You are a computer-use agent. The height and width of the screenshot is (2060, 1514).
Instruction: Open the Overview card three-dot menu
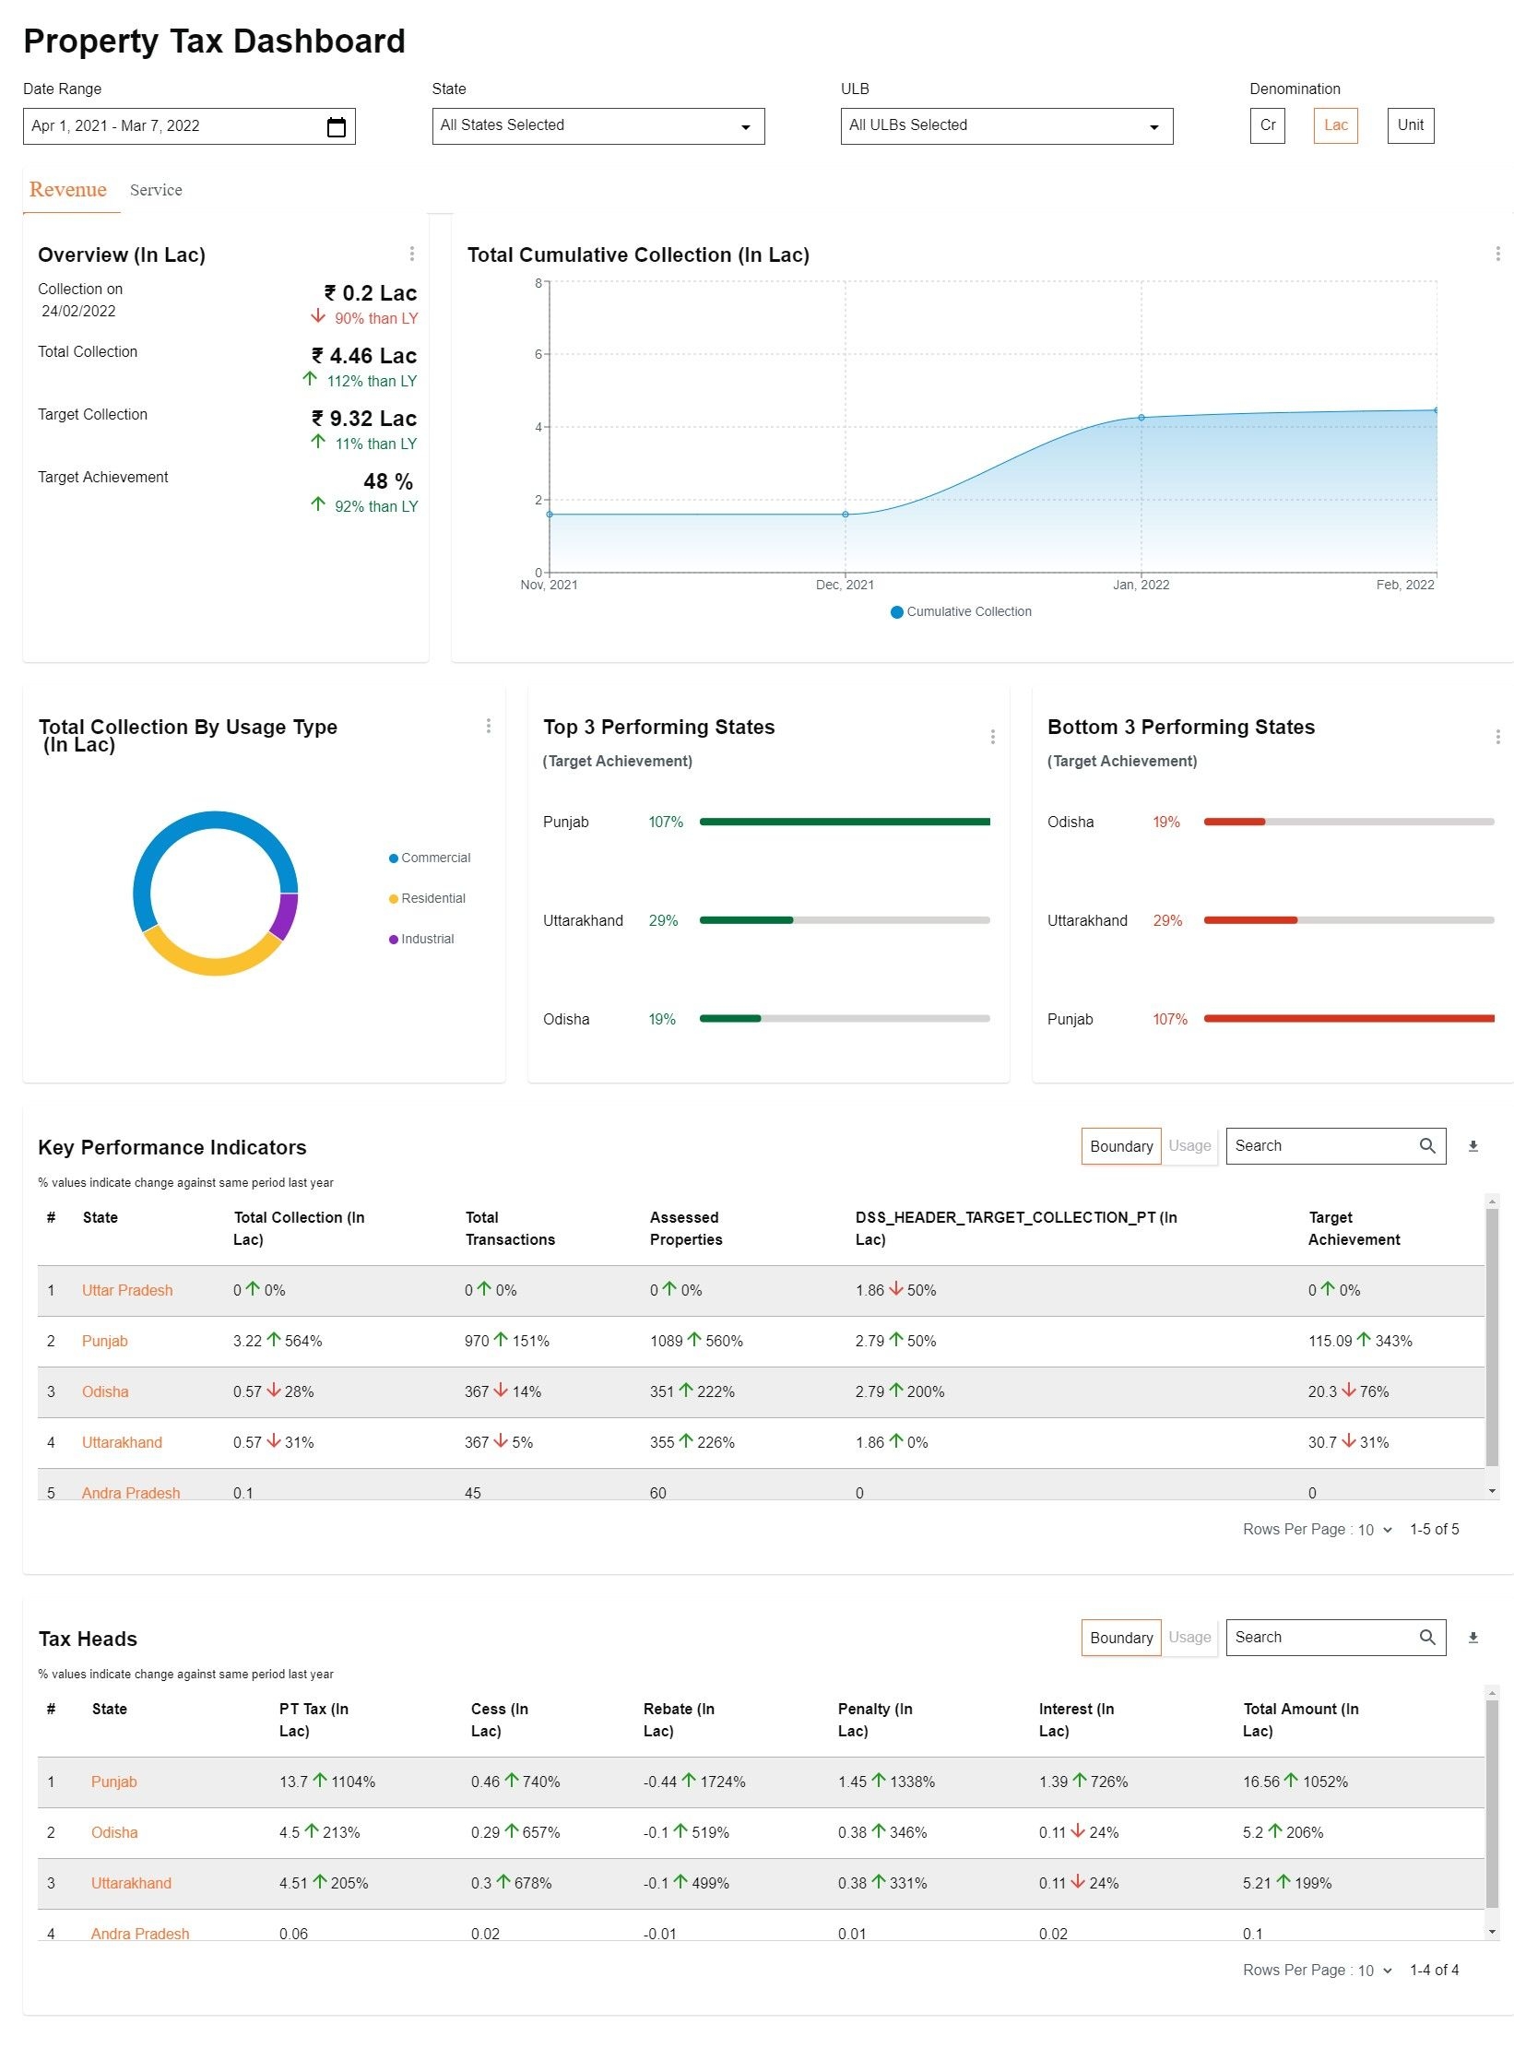(411, 254)
